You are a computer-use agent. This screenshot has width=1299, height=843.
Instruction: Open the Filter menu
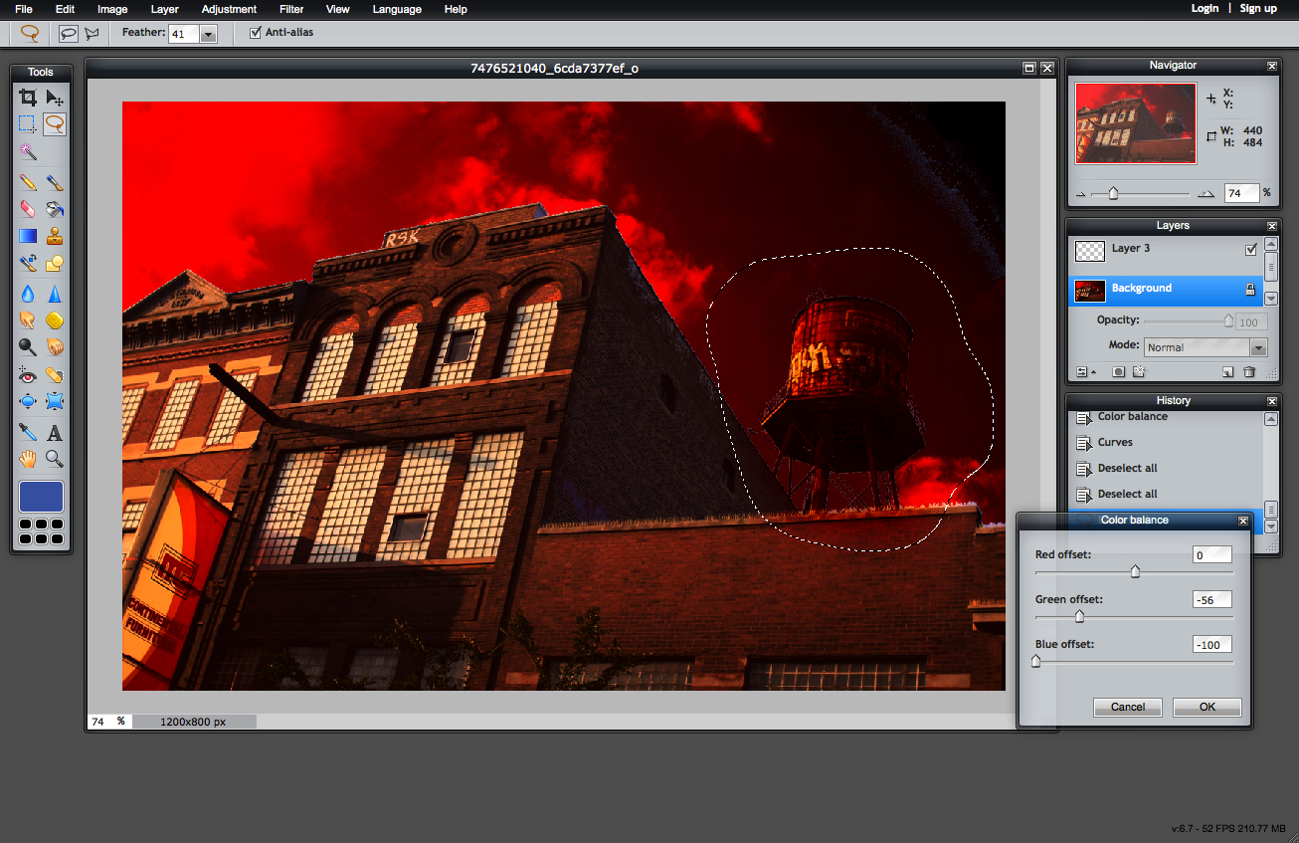[x=291, y=9]
